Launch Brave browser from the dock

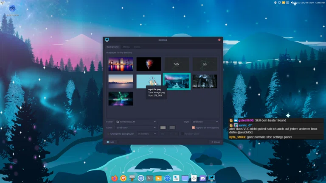(x=124, y=178)
